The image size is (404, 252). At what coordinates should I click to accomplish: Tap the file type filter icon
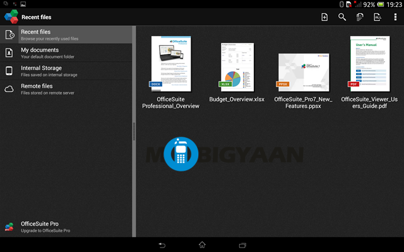[x=377, y=17]
